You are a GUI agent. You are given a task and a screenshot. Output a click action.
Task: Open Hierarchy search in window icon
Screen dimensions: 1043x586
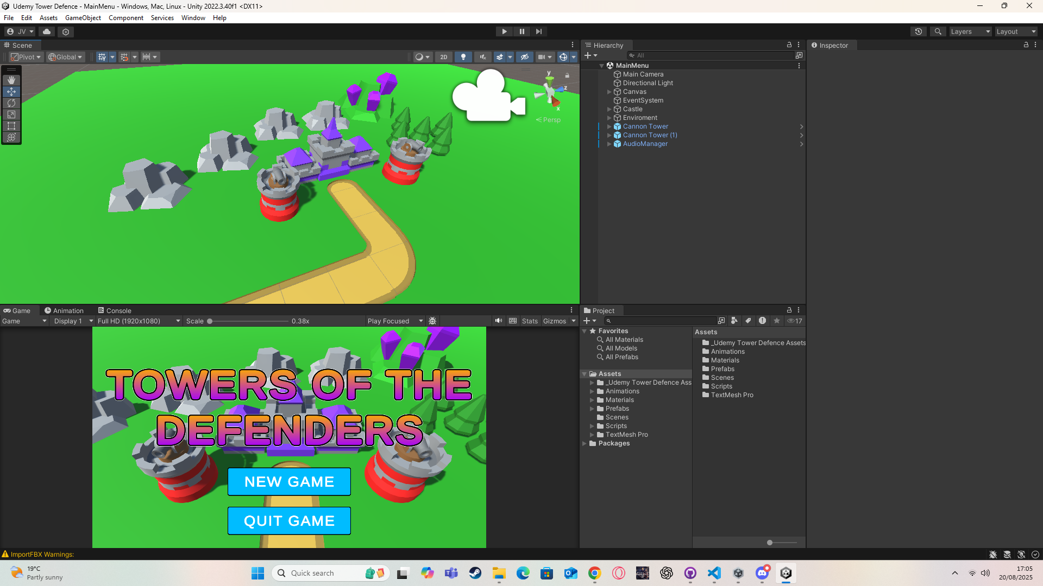point(799,55)
